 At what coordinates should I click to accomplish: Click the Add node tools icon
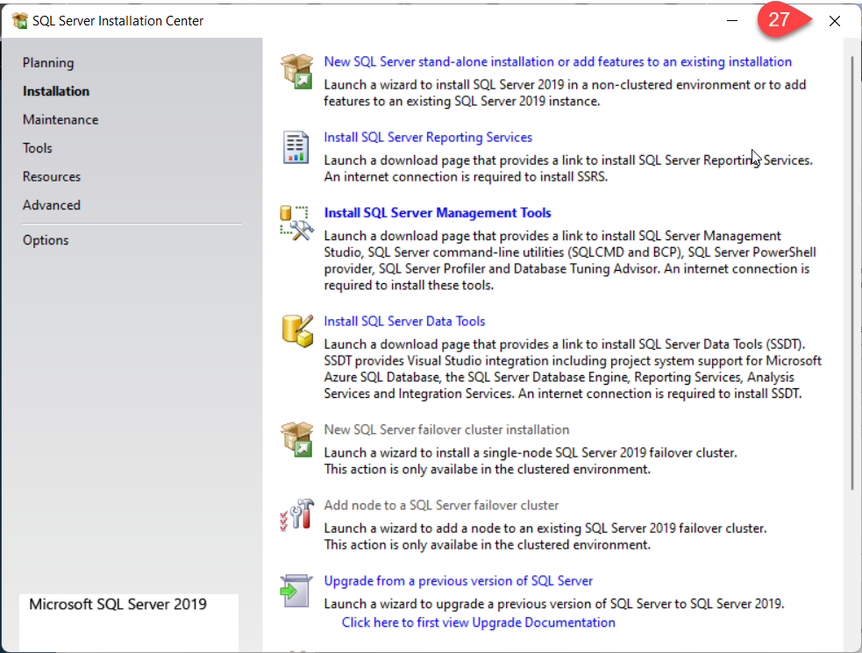[x=297, y=515]
